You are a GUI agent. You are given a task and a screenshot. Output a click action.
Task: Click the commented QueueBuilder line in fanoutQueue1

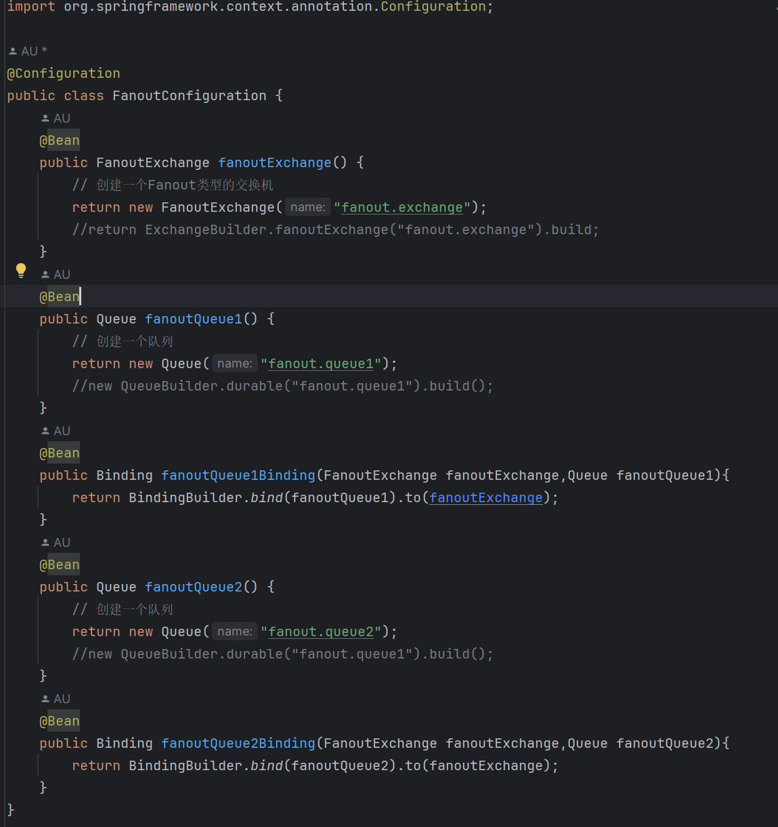(x=283, y=386)
